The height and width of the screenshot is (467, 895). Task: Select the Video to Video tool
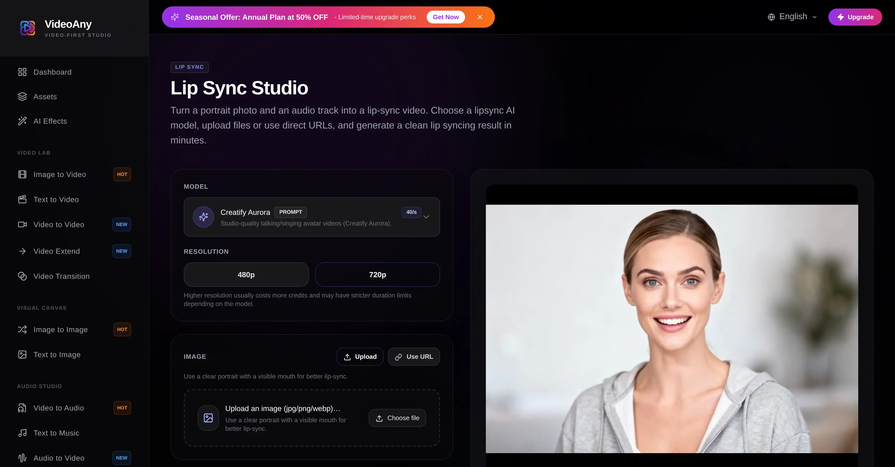click(x=59, y=224)
